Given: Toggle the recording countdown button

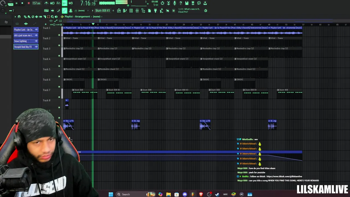Looking at the screenshot, I should (58, 3).
